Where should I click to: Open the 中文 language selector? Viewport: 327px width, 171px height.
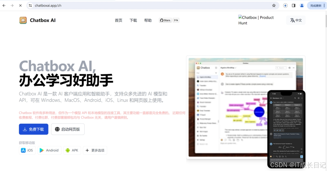click(296, 20)
